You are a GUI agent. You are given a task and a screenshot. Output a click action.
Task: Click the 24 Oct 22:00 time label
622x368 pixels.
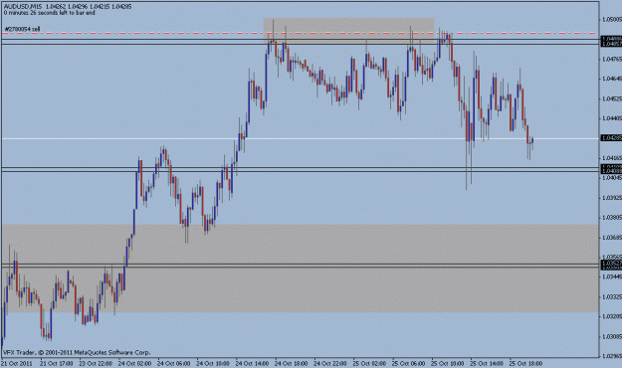pyautogui.click(x=330, y=363)
